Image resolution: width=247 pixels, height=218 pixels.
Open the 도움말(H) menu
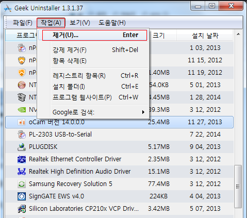click(112, 23)
